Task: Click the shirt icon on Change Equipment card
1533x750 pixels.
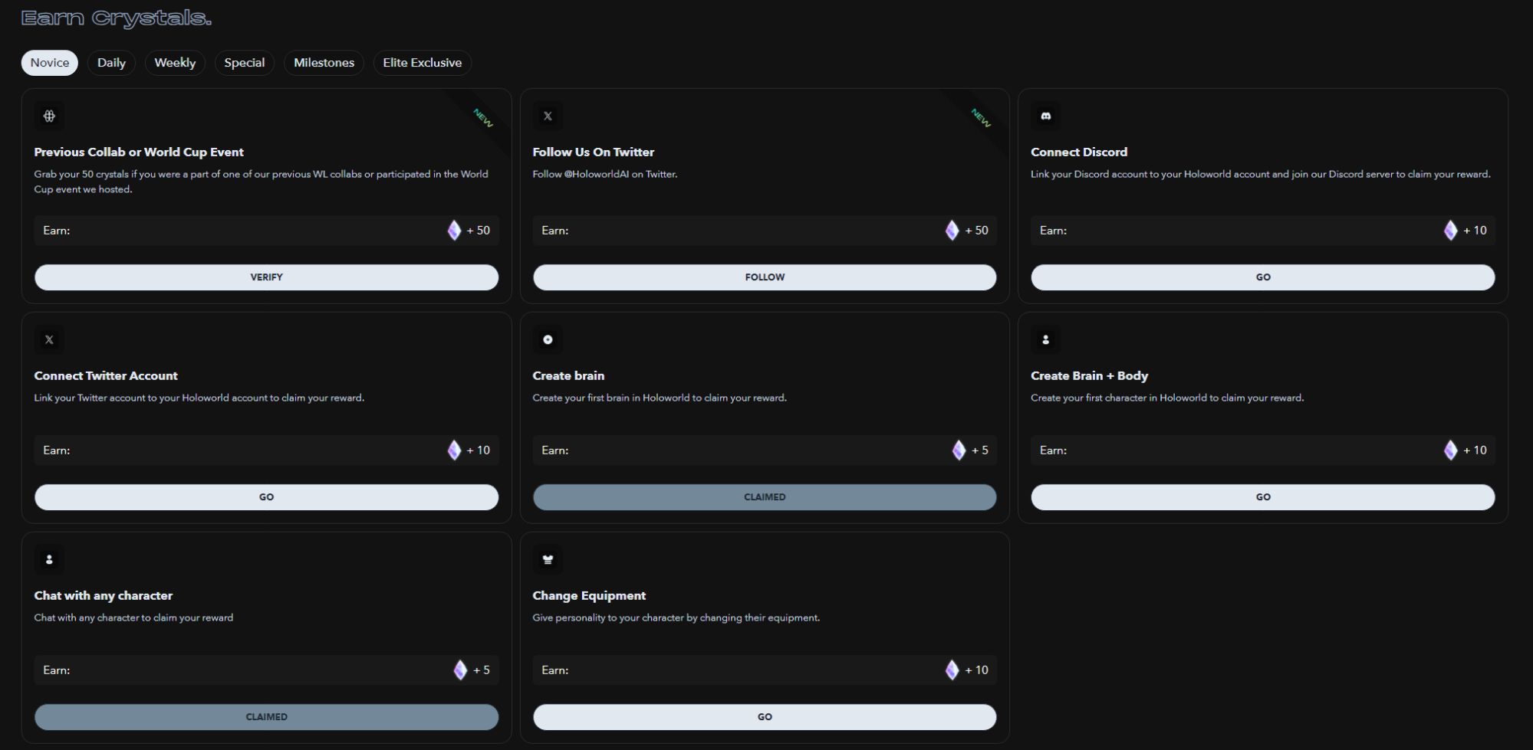Action: click(548, 560)
